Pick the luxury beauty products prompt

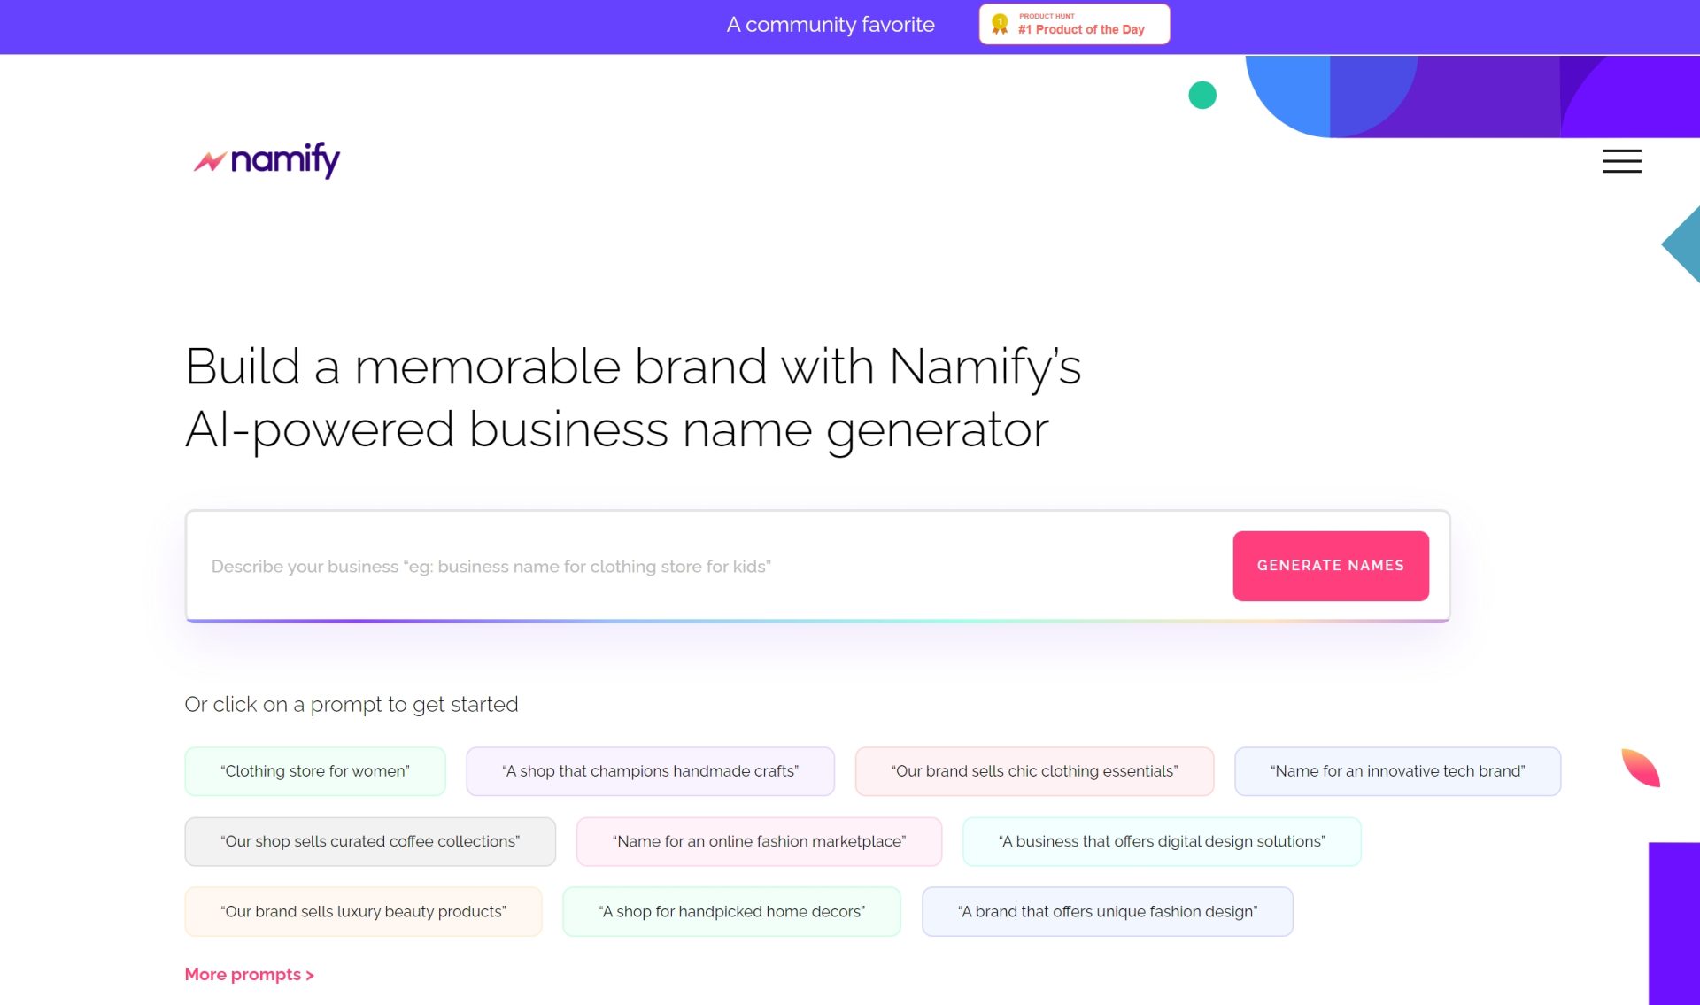click(x=363, y=911)
